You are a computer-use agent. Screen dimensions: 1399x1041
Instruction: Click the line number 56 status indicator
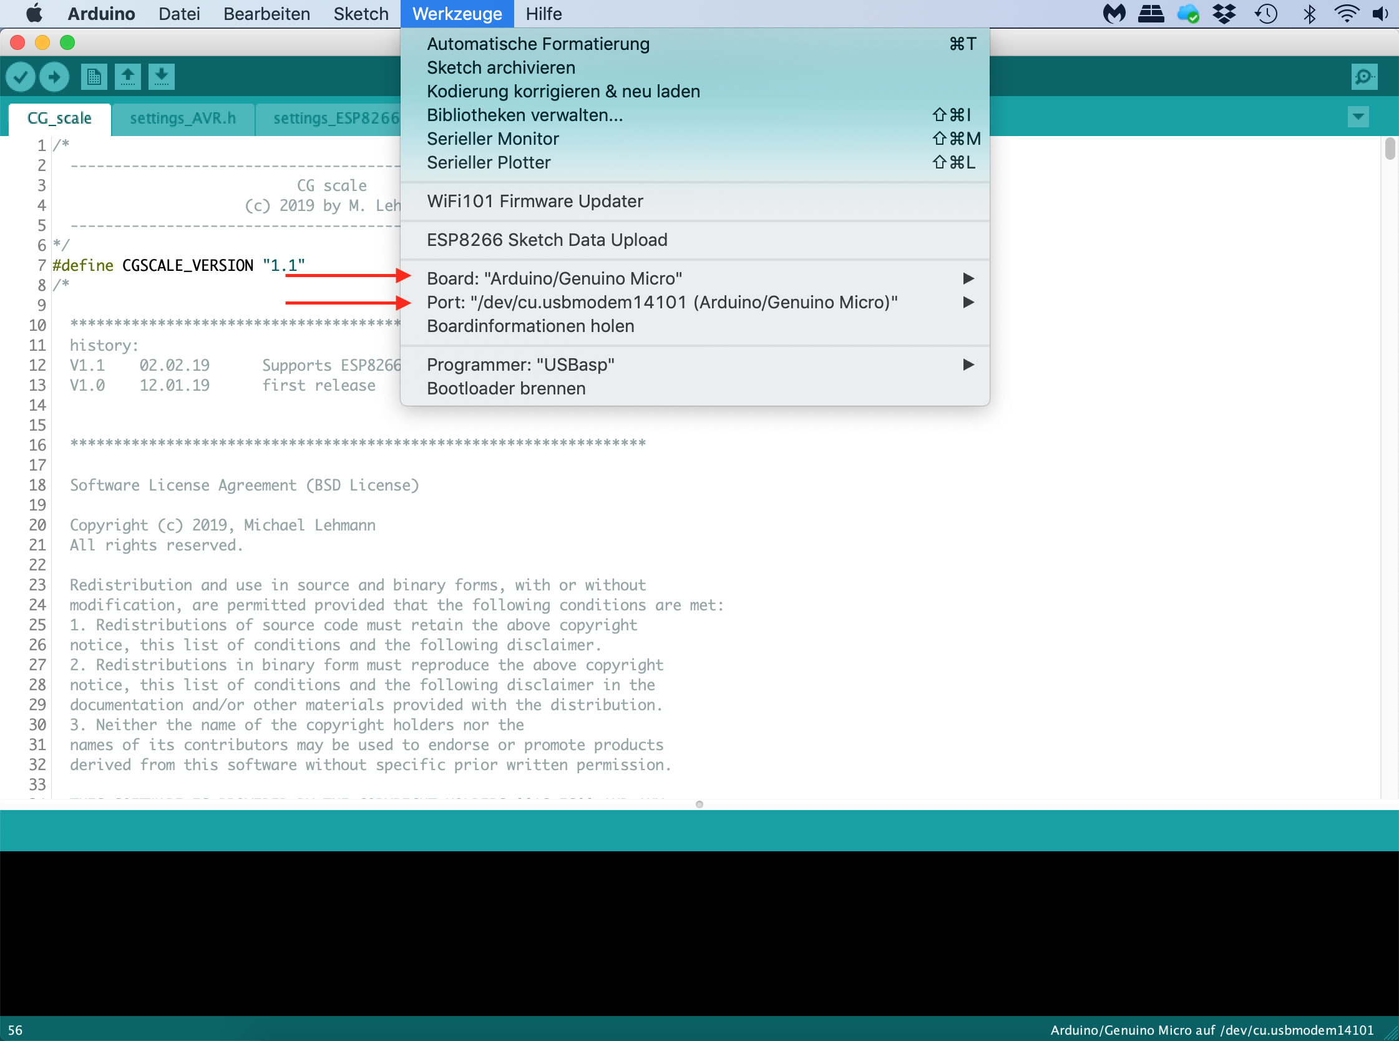point(15,1030)
